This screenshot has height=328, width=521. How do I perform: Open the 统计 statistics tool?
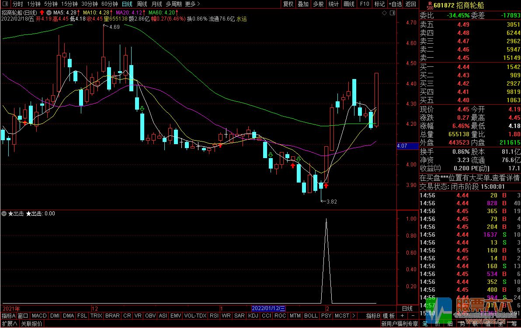[x=333, y=4]
